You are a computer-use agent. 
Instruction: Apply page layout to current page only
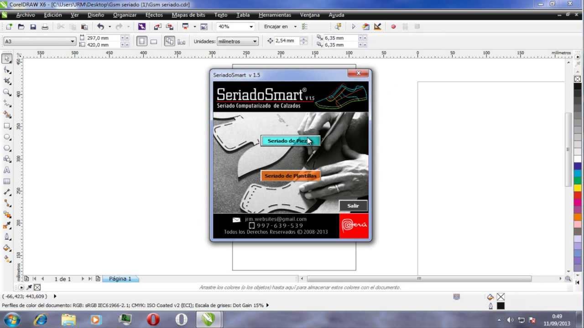click(x=181, y=41)
